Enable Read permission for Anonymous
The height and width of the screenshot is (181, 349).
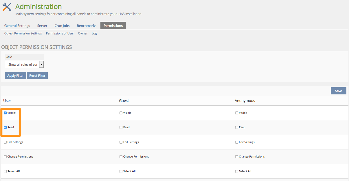(x=237, y=127)
